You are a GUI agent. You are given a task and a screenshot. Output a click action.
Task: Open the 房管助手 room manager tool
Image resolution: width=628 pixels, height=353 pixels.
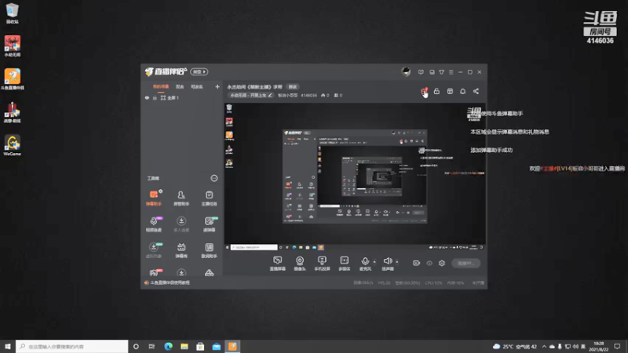click(x=181, y=198)
